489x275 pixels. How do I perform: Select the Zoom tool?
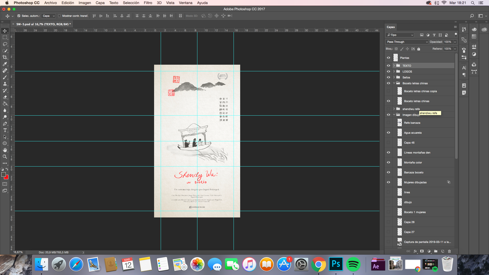(x=5, y=157)
